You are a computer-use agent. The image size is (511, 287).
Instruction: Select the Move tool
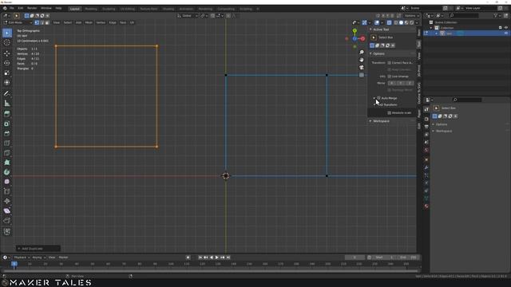(x=7, y=53)
